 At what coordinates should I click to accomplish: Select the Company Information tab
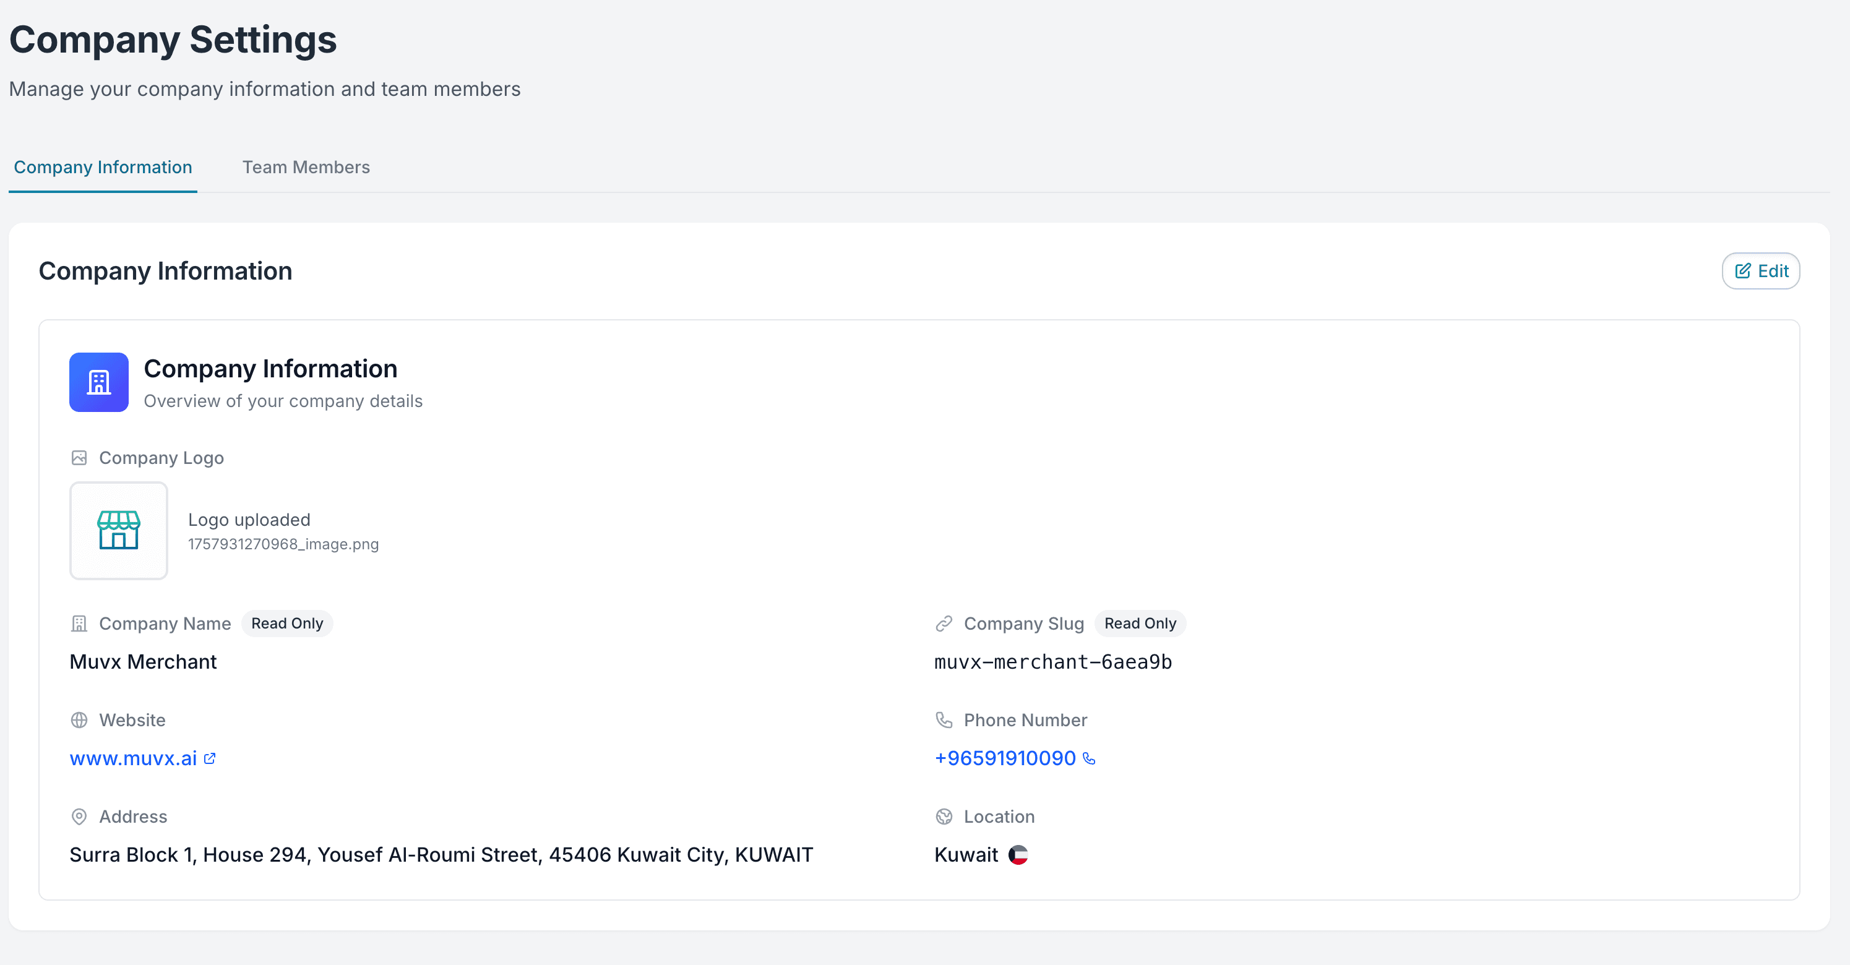point(103,166)
